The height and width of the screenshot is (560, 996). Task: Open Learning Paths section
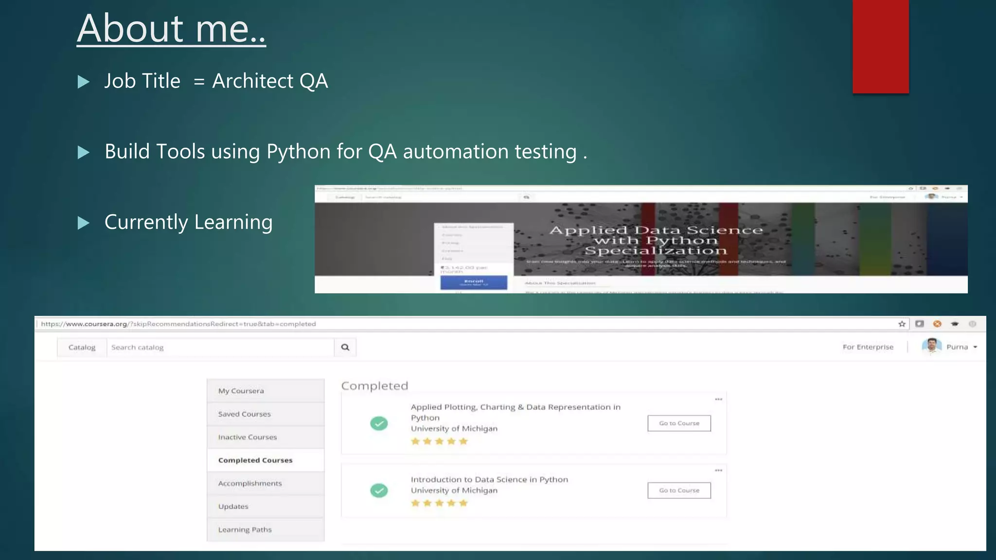tap(266, 529)
